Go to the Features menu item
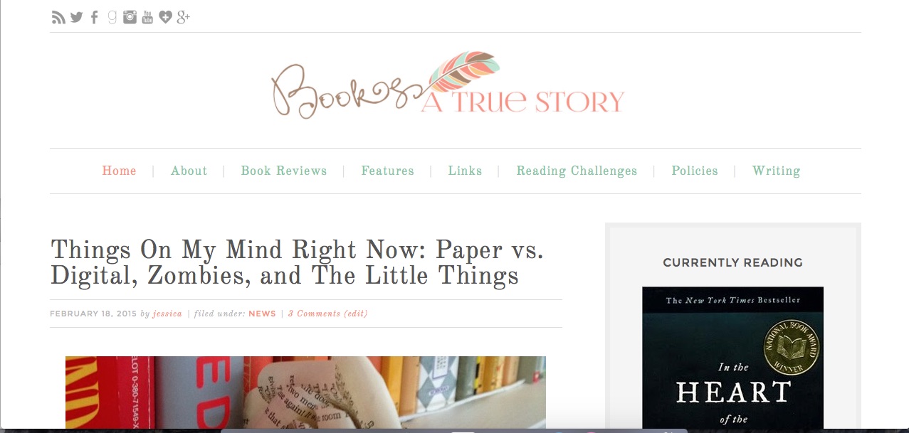 [x=387, y=171]
